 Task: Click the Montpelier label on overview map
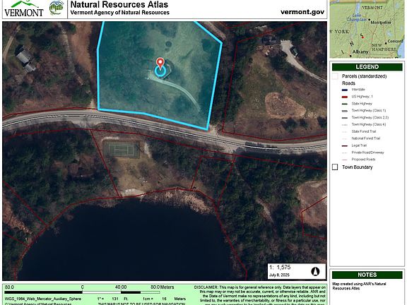pos(381,23)
